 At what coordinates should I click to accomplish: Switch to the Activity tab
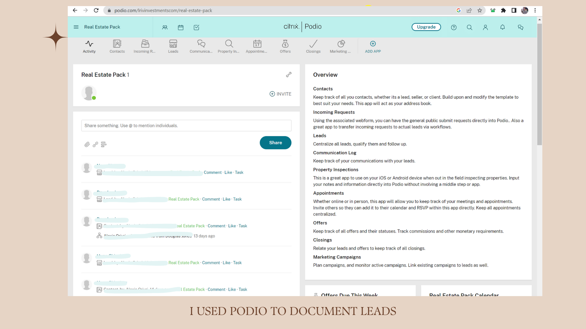tap(89, 47)
